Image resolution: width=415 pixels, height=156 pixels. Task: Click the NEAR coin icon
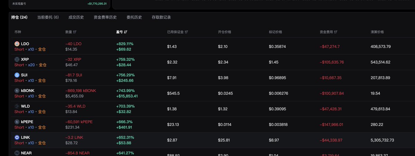tap(17, 153)
